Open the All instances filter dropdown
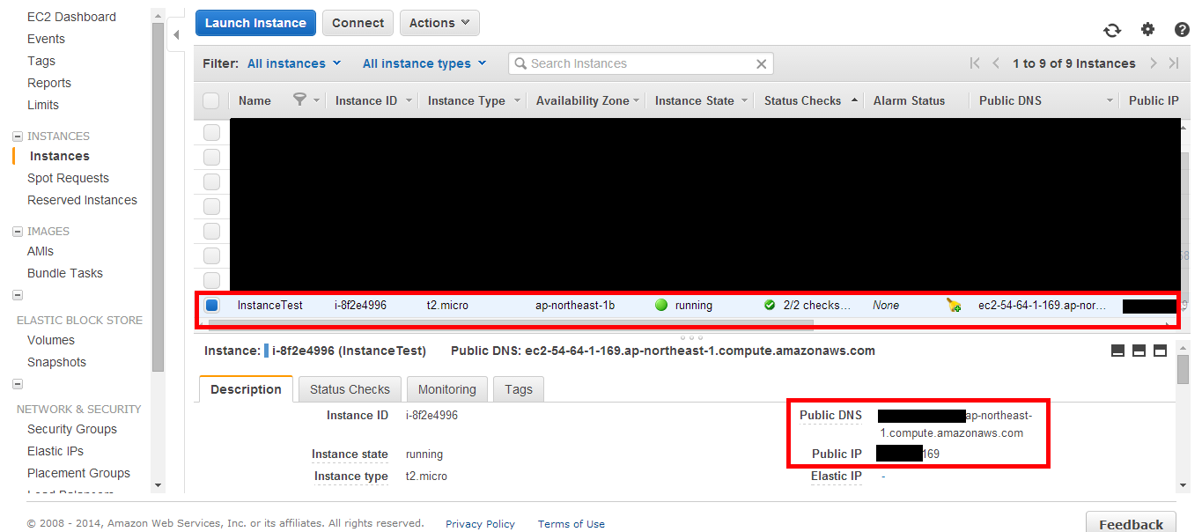Image resolution: width=1202 pixels, height=532 pixels. point(294,63)
